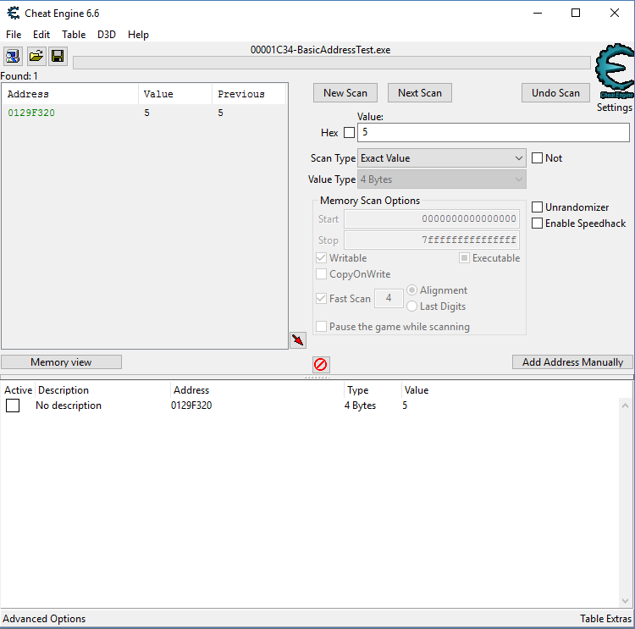This screenshot has width=635, height=629.
Task: Click Add Address Manually button
Action: 572,362
